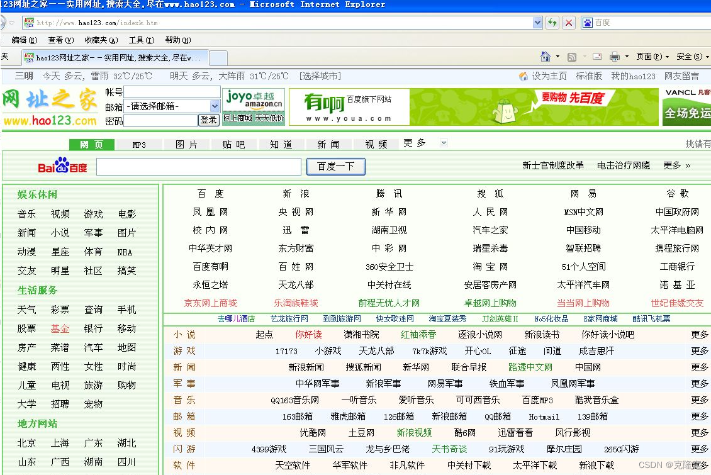Click the 百度一下 search button
This screenshot has height=475, width=711.
(335, 166)
